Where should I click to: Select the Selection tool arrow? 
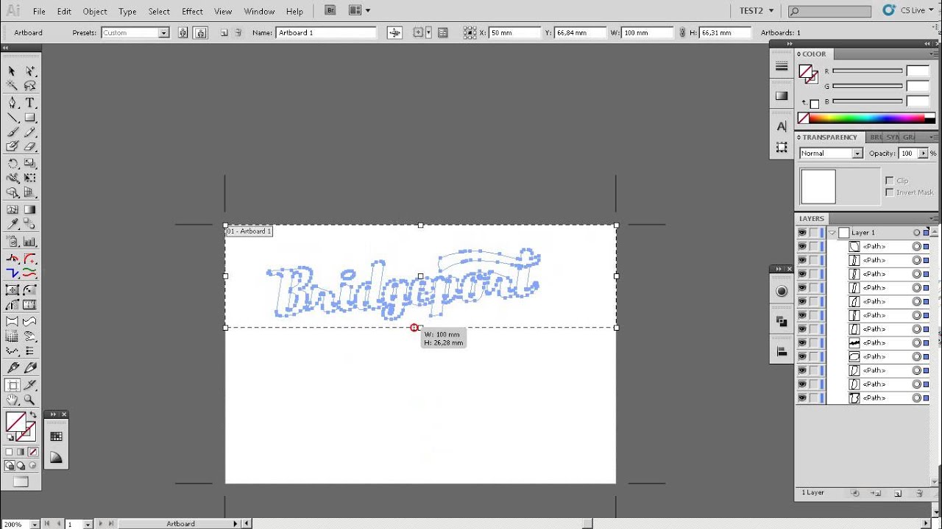click(x=12, y=71)
